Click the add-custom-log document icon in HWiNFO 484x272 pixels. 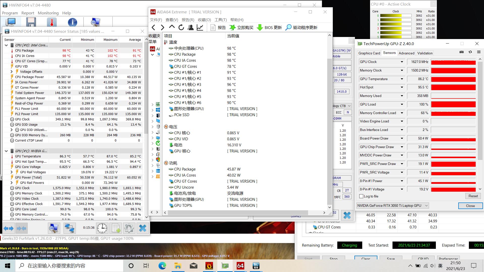click(115, 228)
